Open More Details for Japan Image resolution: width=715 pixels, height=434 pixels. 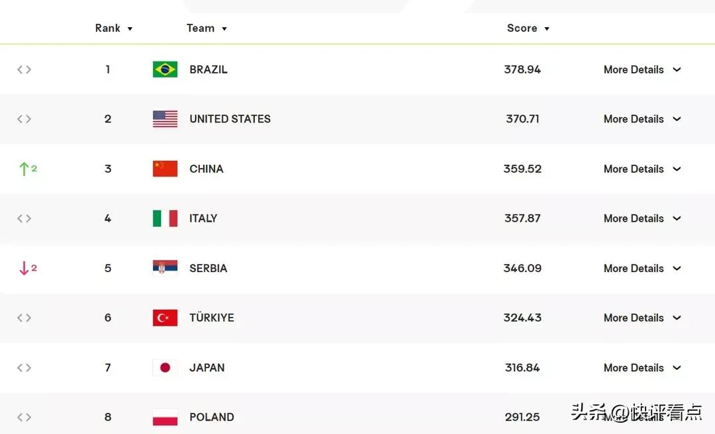(x=642, y=367)
